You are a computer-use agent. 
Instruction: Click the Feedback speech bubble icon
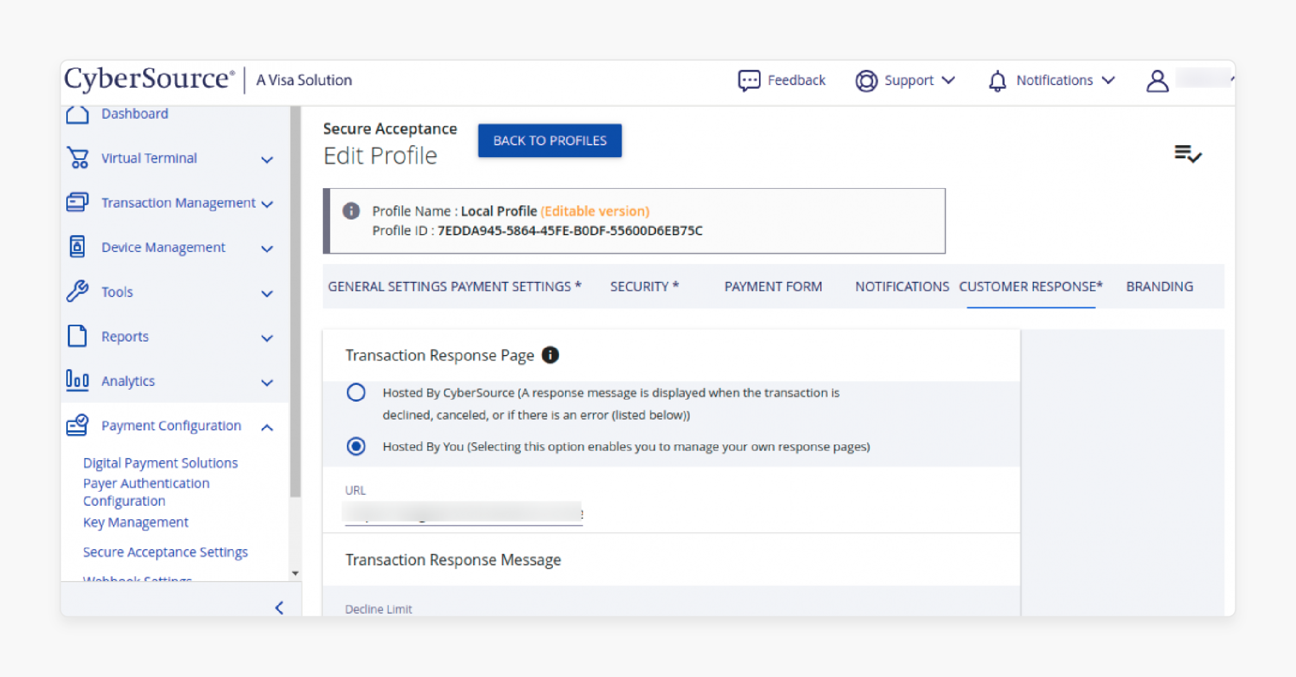[749, 80]
